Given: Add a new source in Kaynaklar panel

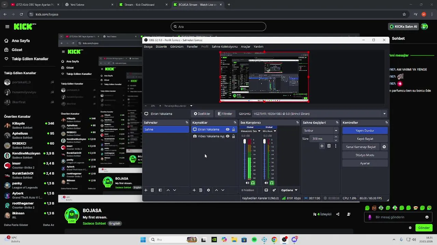Looking at the screenshot, I should tap(194, 190).
